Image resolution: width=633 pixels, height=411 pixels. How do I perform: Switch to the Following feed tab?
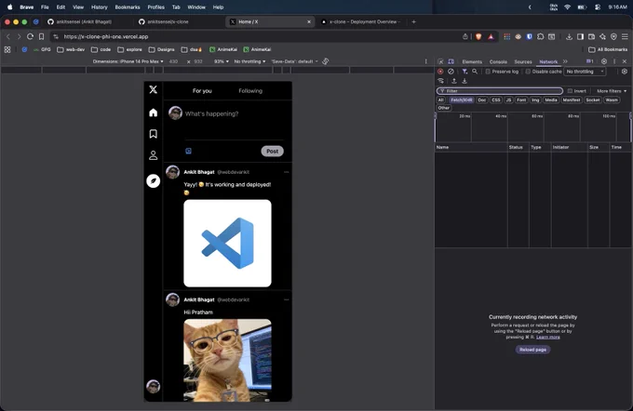(x=250, y=91)
